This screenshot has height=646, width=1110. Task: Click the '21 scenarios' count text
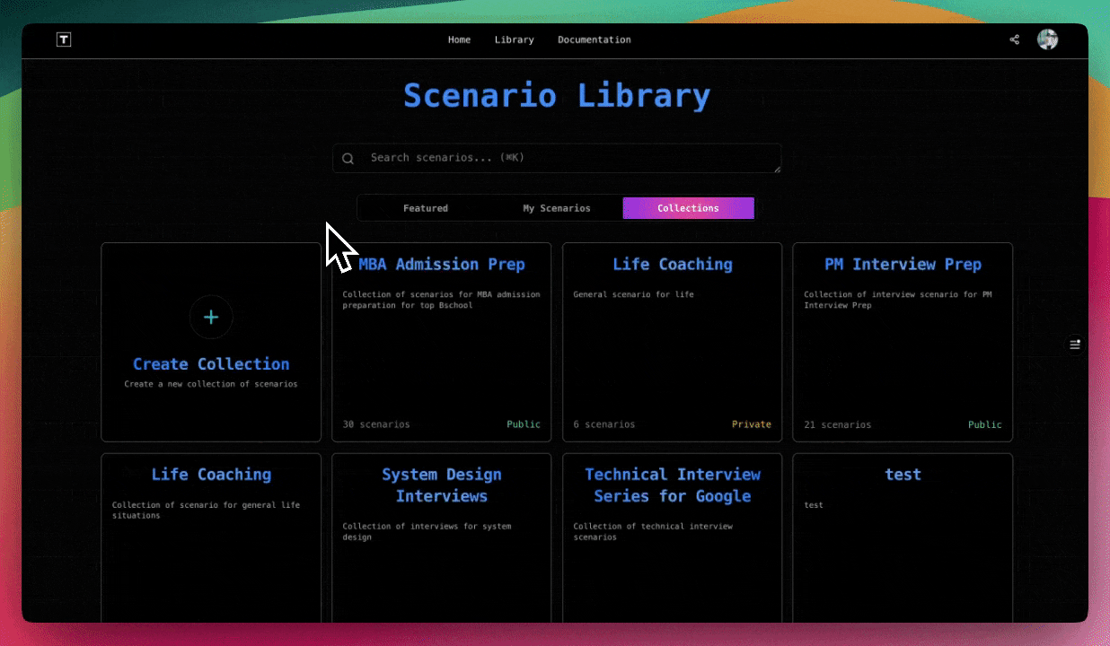(x=837, y=424)
